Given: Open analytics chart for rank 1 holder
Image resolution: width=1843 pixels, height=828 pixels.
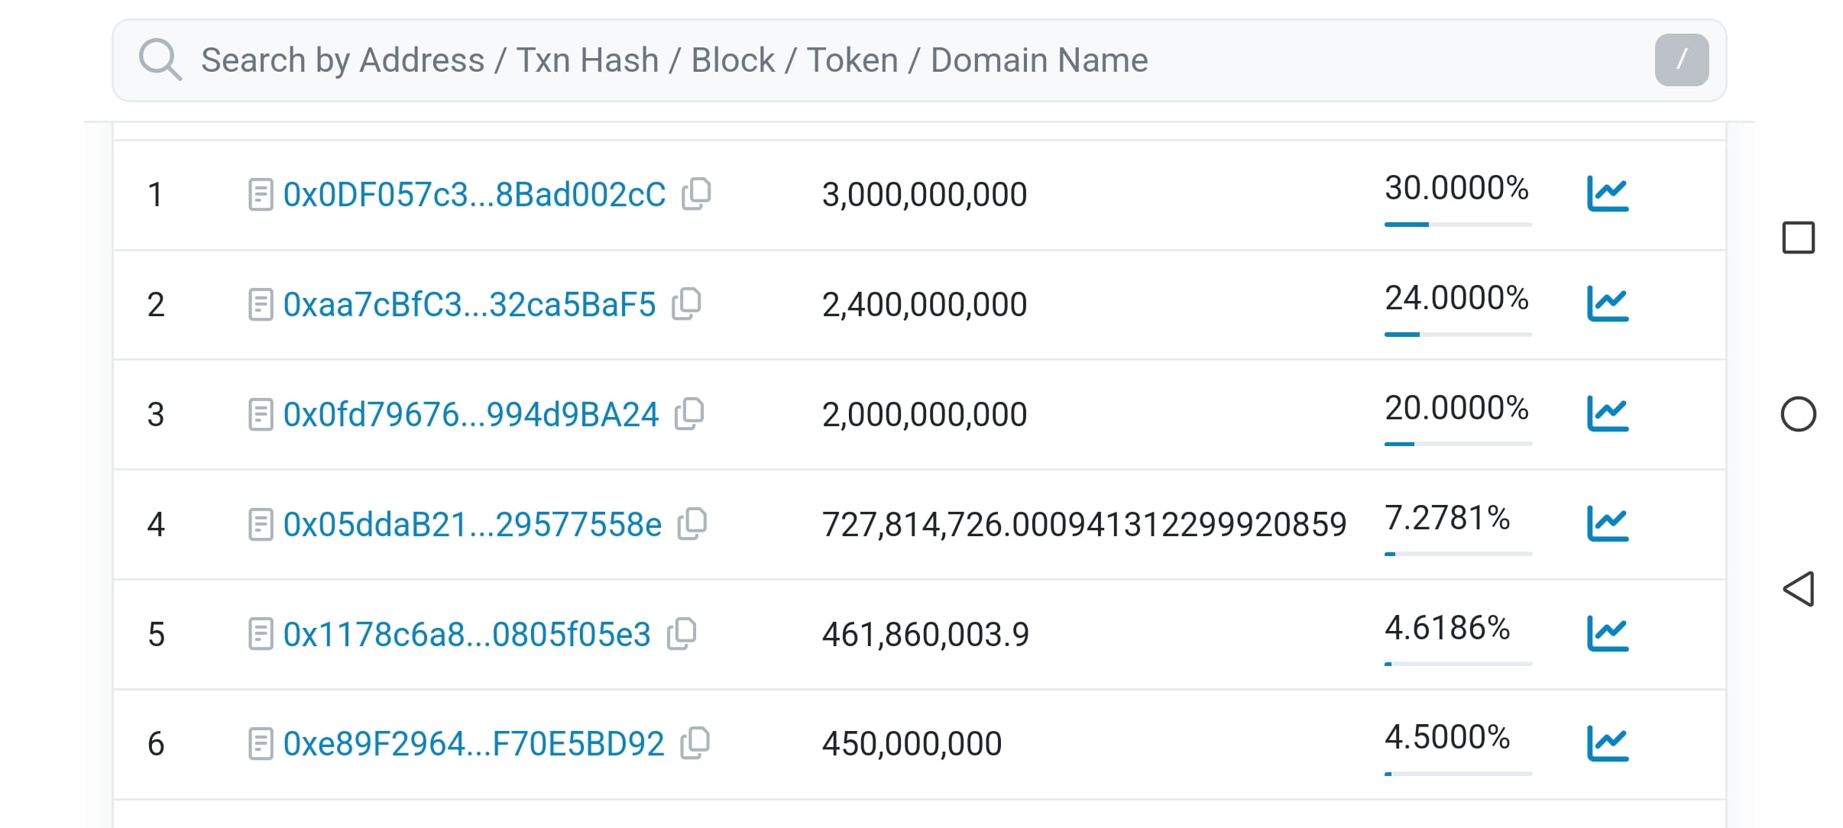Looking at the screenshot, I should tap(1608, 194).
